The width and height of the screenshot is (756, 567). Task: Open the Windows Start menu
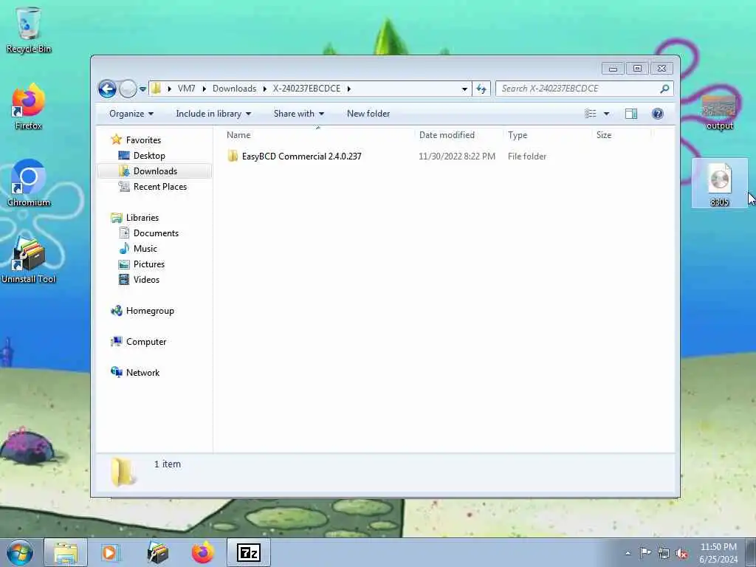20,552
